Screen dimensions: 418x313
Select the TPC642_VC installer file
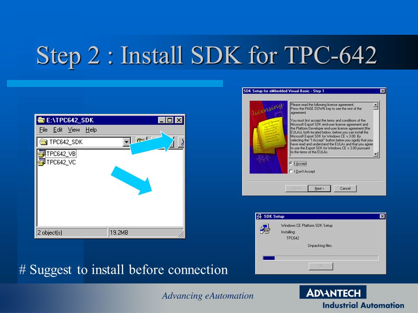pyautogui.click(x=57, y=162)
